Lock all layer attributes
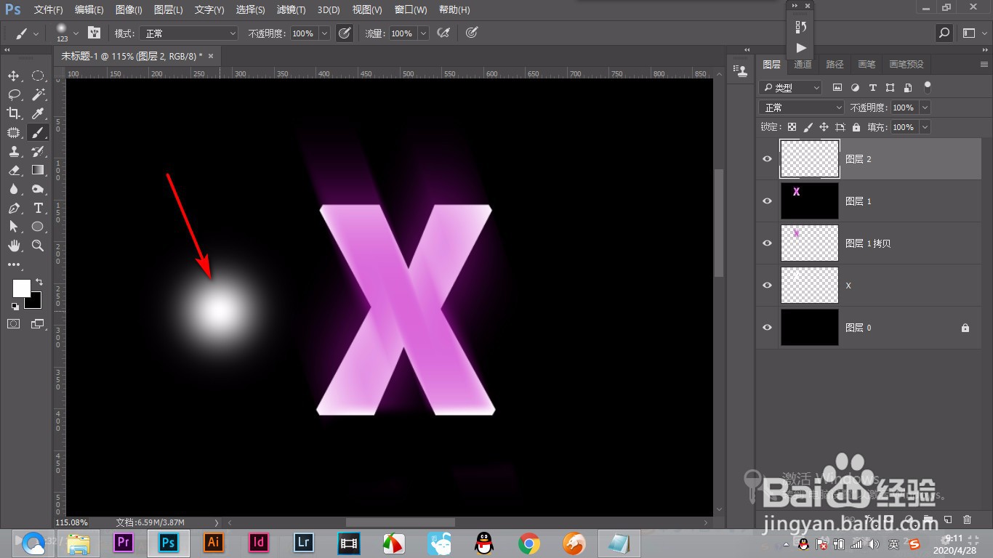This screenshot has height=558, width=993. coord(856,126)
